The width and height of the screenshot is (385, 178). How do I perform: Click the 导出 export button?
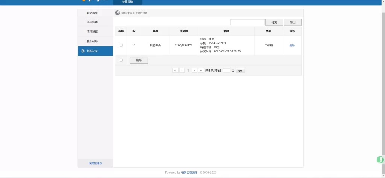[x=293, y=22]
